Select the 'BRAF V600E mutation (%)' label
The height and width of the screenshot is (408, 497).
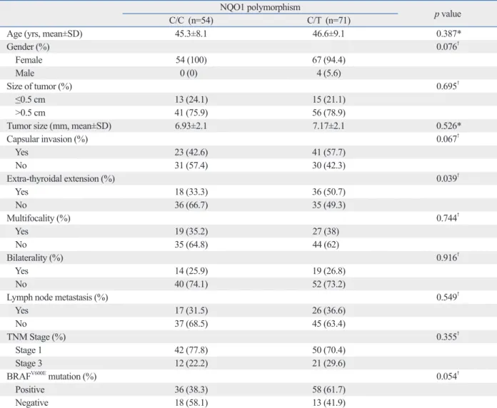pos(51,377)
